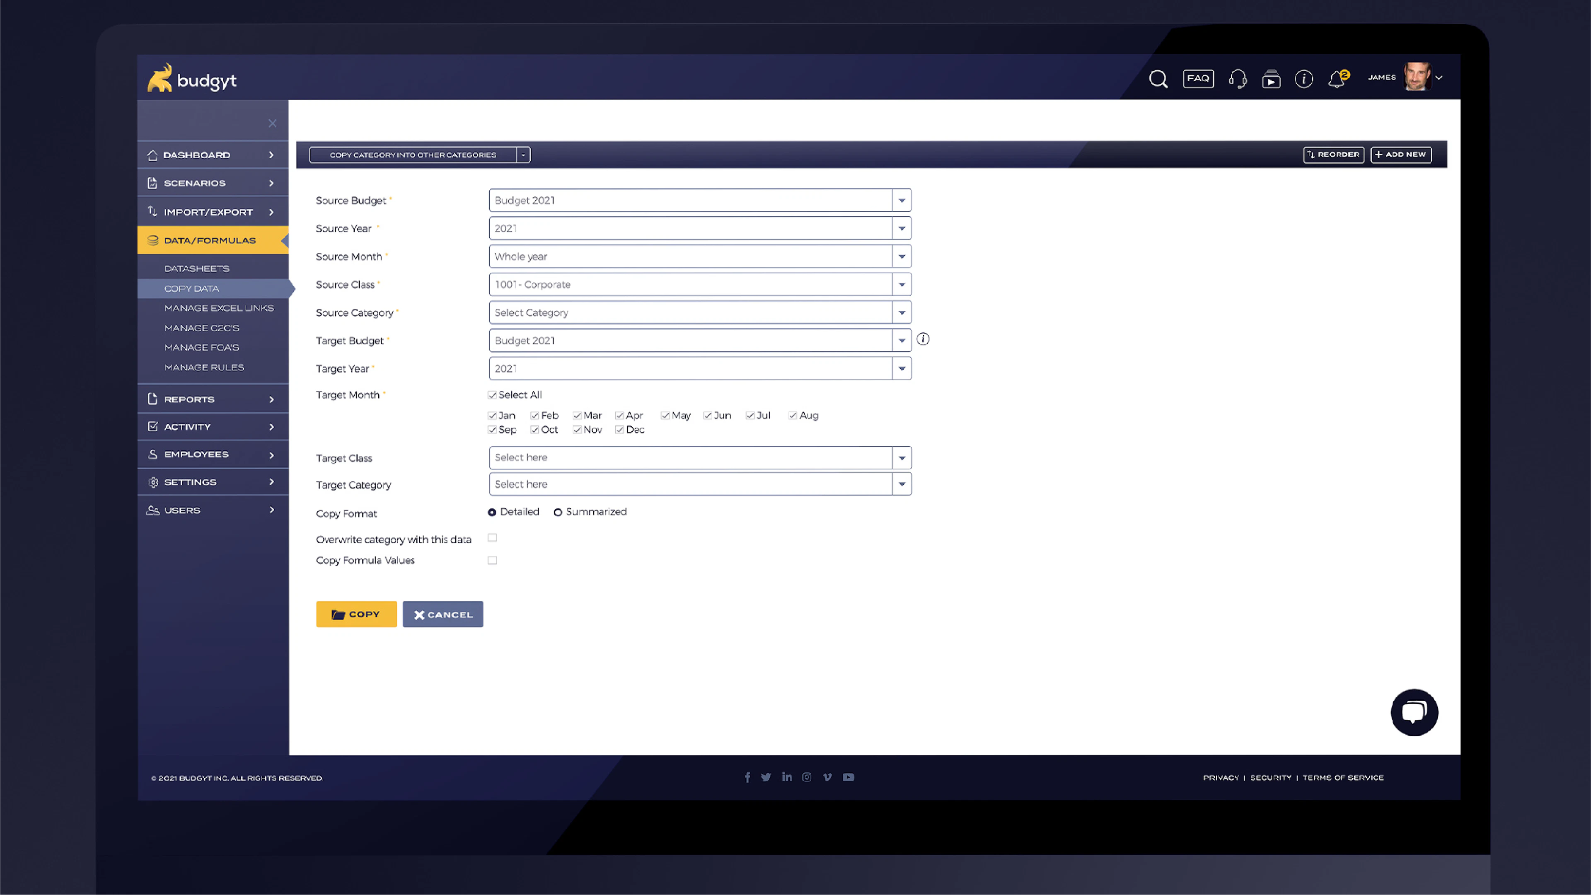The image size is (1591, 895).
Task: Open the chat widget bubble
Action: point(1414,712)
